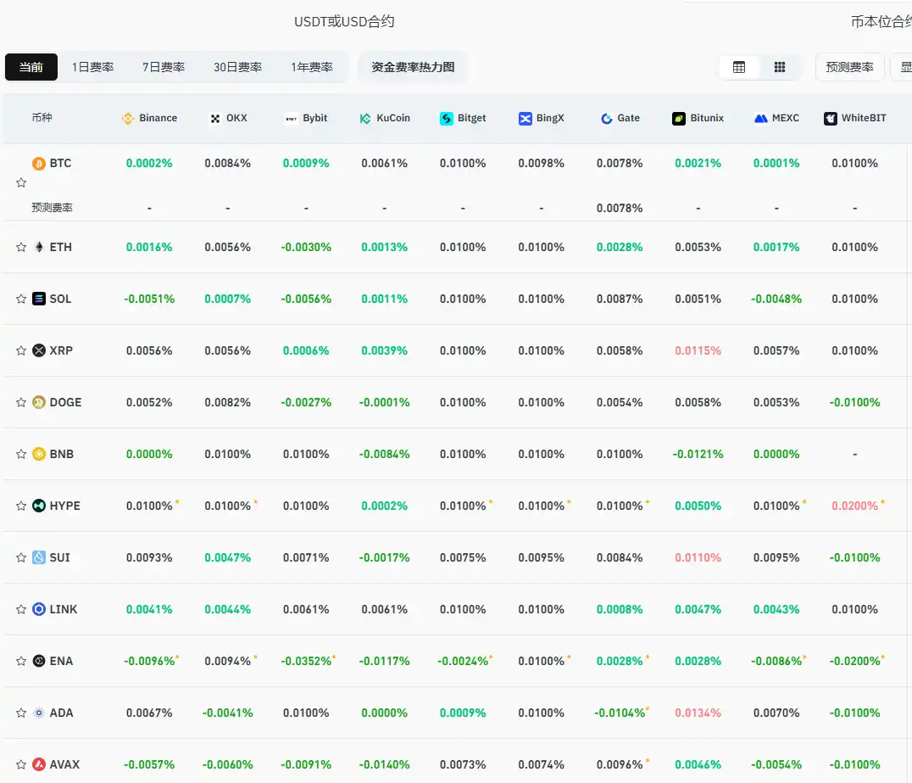The height and width of the screenshot is (783, 912).
Task: Click the Bitget exchange logo icon
Action: (x=447, y=119)
